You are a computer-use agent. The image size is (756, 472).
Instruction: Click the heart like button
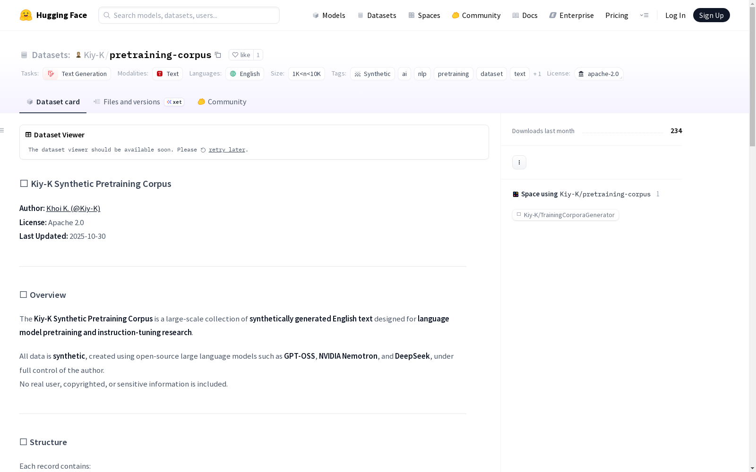point(241,55)
